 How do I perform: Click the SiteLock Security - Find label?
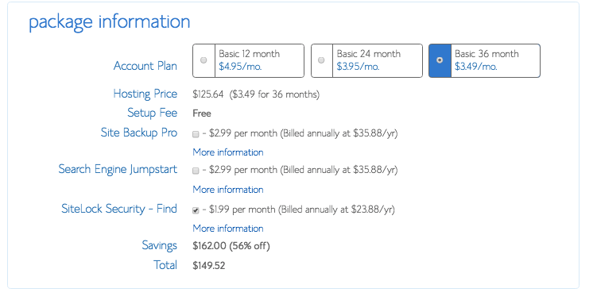point(119,209)
